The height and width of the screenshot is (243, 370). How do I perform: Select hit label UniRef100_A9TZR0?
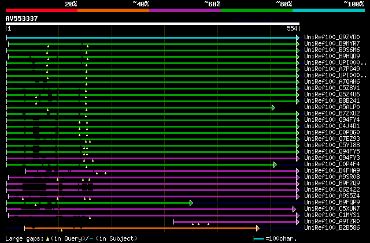[x=332, y=222]
